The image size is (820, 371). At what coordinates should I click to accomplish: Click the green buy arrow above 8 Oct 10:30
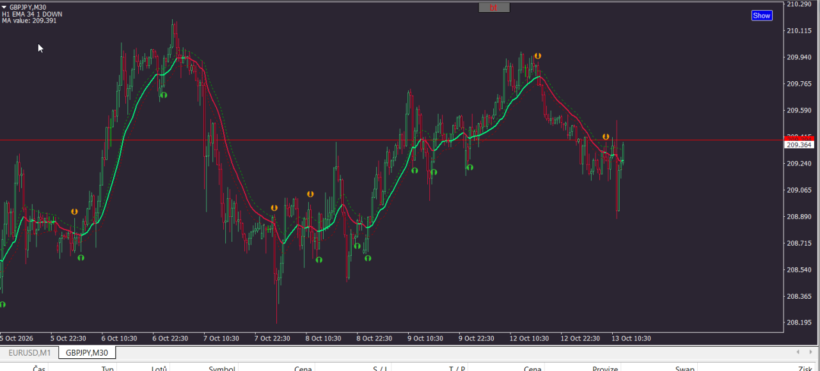(319, 260)
